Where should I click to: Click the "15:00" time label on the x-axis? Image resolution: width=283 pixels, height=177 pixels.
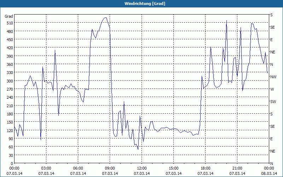click(x=174, y=169)
